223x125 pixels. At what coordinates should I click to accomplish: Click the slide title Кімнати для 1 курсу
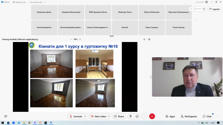coord(78,46)
